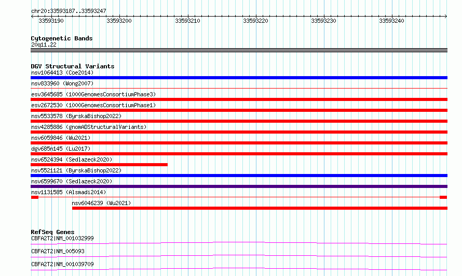This screenshot has height=276, width=462.
Task: Select the red esv2672530 variant bar
Action: (239, 110)
